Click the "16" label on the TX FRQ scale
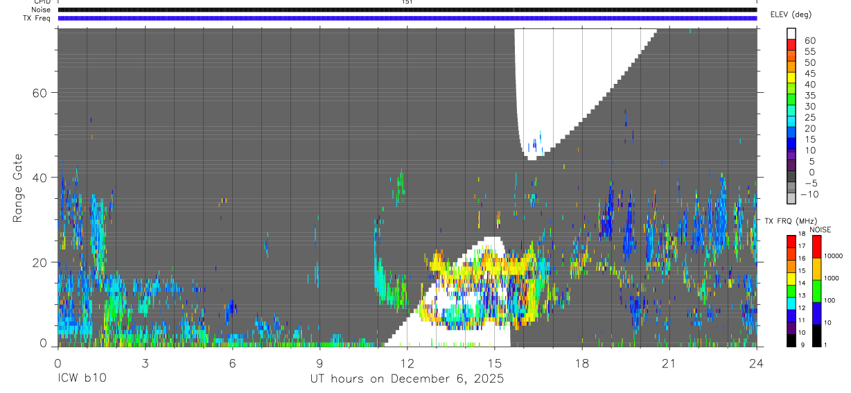 (x=803, y=258)
